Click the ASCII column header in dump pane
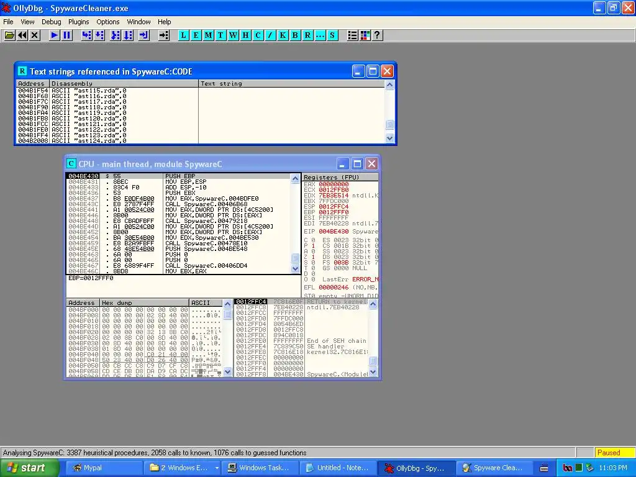The image size is (636, 477). point(206,302)
